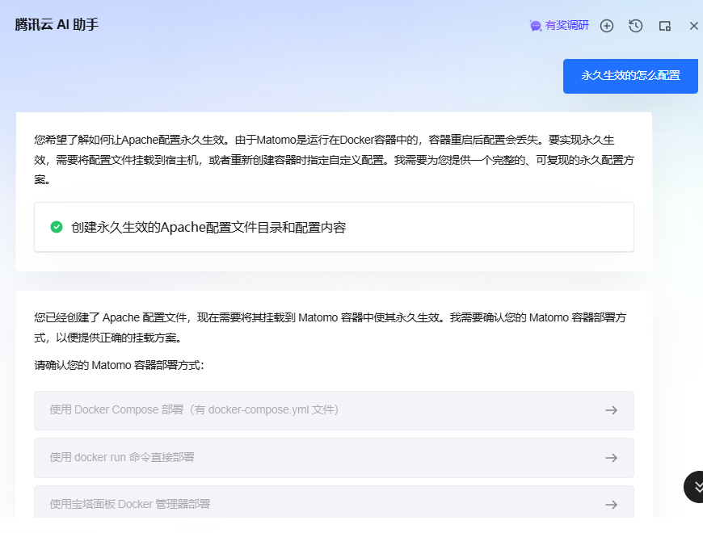
Task: Click the arrow on the 宝塔面板 option
Action: (612, 504)
